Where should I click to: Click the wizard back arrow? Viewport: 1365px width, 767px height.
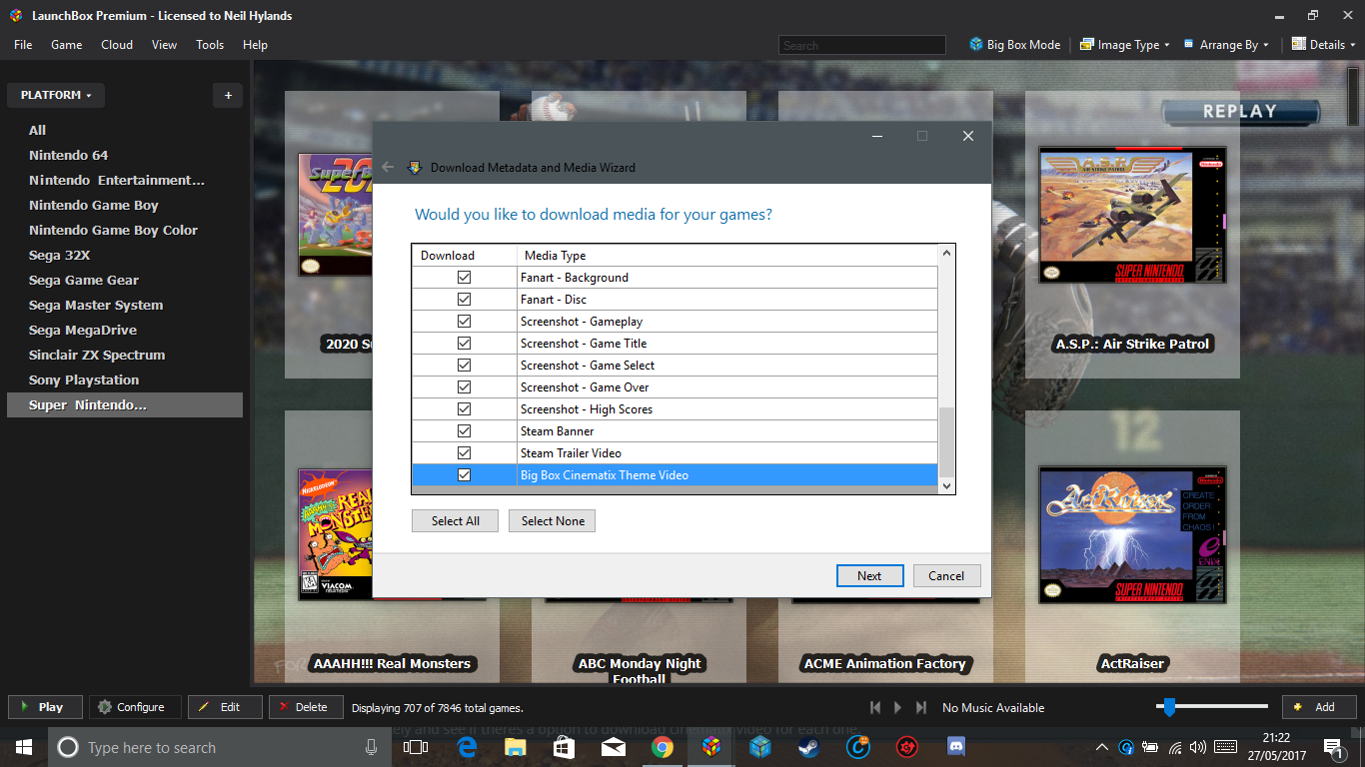388,167
